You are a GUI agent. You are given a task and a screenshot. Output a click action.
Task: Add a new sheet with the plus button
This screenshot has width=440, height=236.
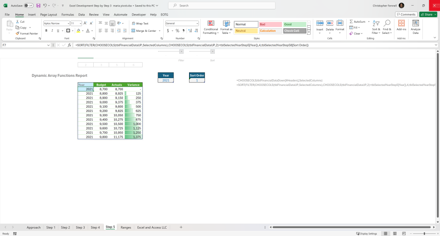point(181,227)
